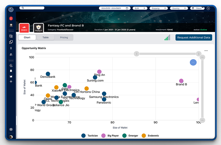Image resolution: width=221 pixels, height=145 pixels.
Task: Switch to the Chart tab
Action: point(27,38)
